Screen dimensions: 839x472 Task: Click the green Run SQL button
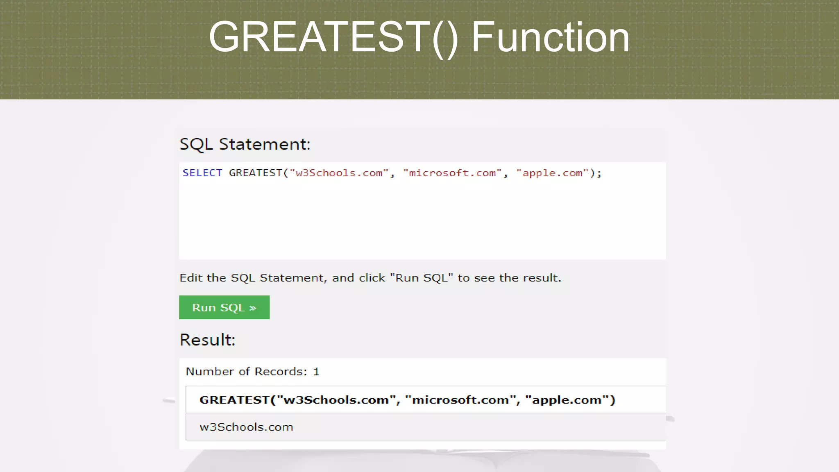tap(224, 307)
